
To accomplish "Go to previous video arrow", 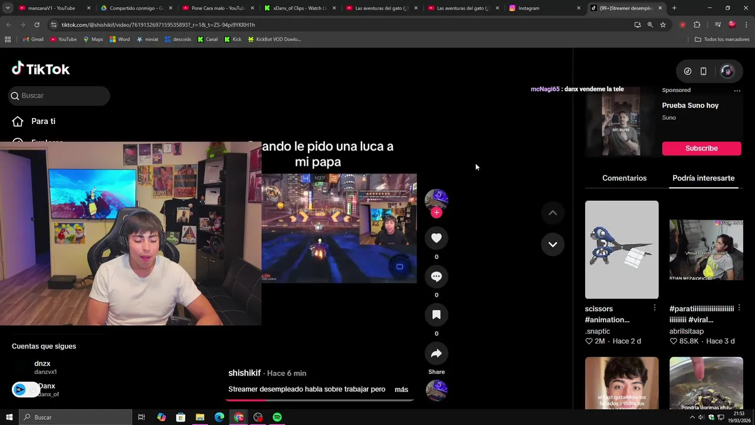I will pos(553,213).
